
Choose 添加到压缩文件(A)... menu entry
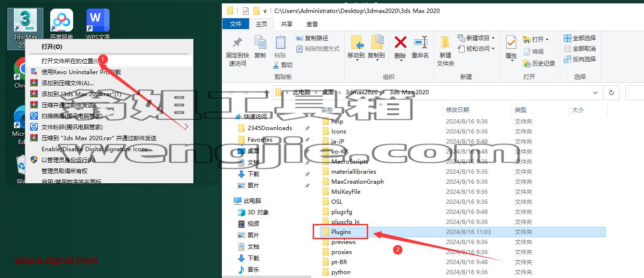(109, 83)
